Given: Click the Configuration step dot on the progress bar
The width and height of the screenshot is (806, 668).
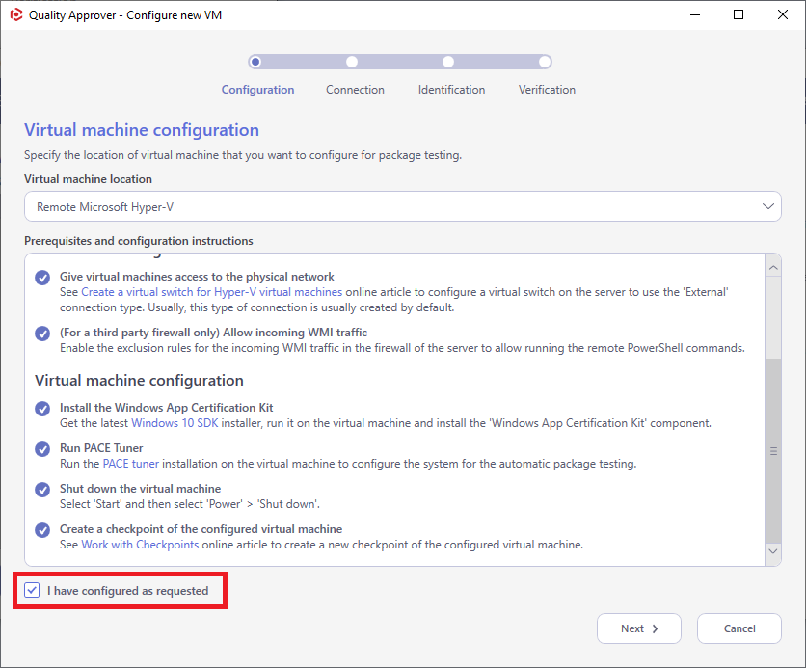Looking at the screenshot, I should pyautogui.click(x=255, y=62).
